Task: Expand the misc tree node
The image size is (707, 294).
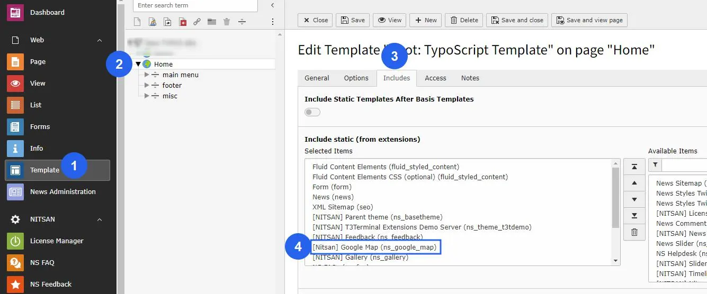Action: point(147,96)
